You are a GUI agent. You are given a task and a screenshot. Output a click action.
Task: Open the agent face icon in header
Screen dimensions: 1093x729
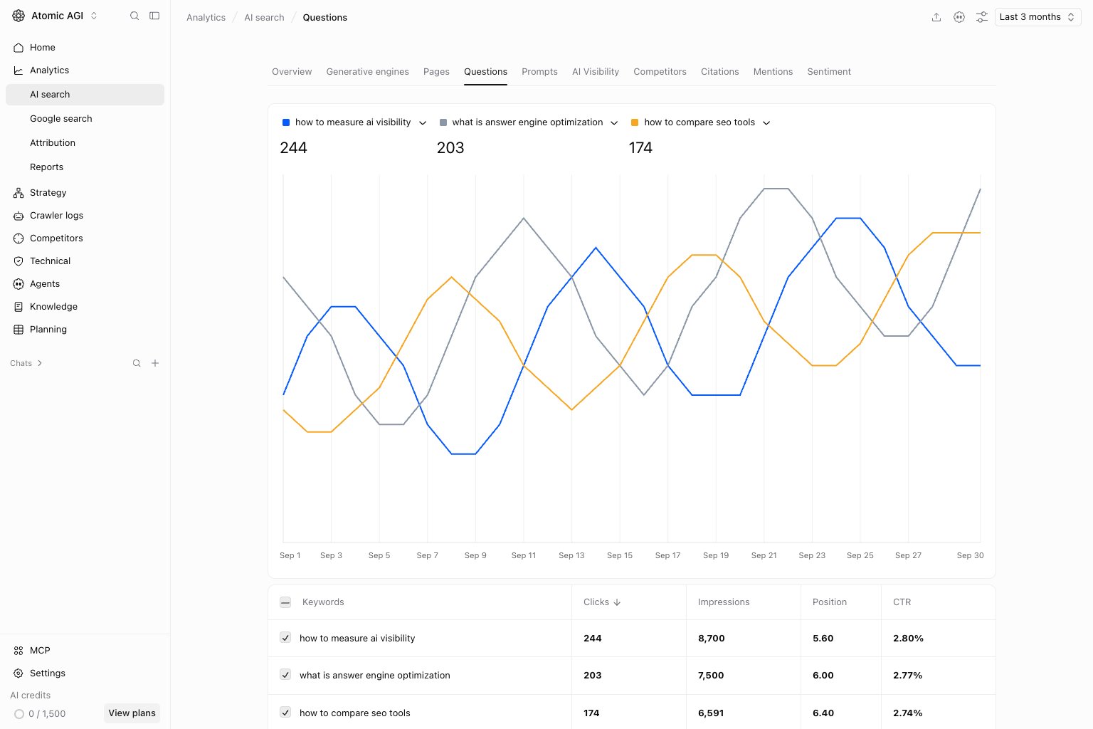(x=959, y=17)
